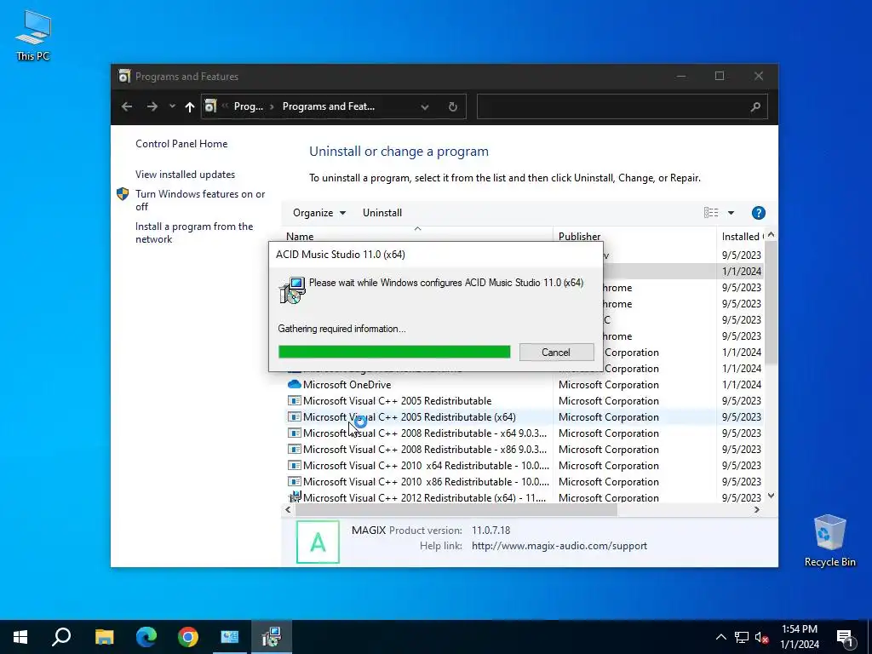Click product version 11.0.7.18 text
The image size is (872, 654).
(x=490, y=530)
